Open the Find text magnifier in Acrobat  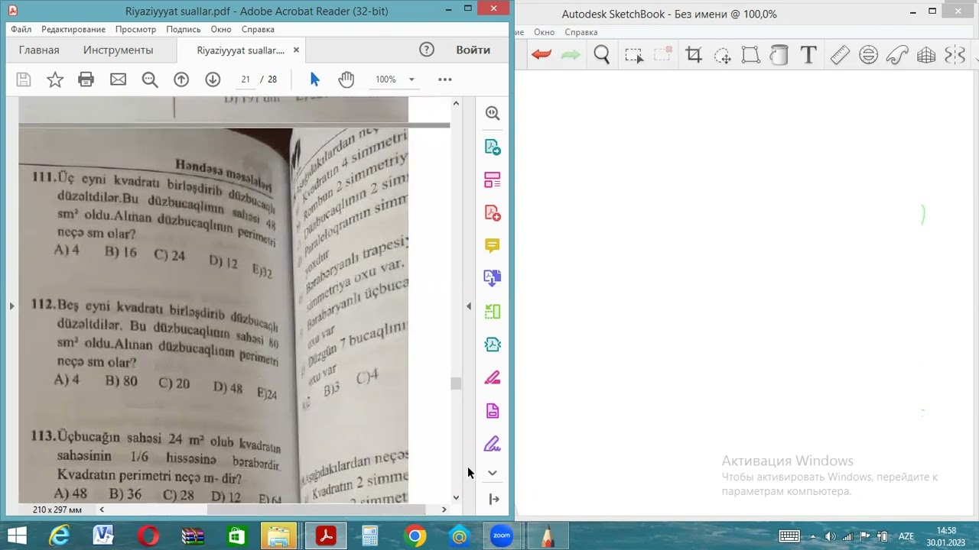click(x=150, y=79)
